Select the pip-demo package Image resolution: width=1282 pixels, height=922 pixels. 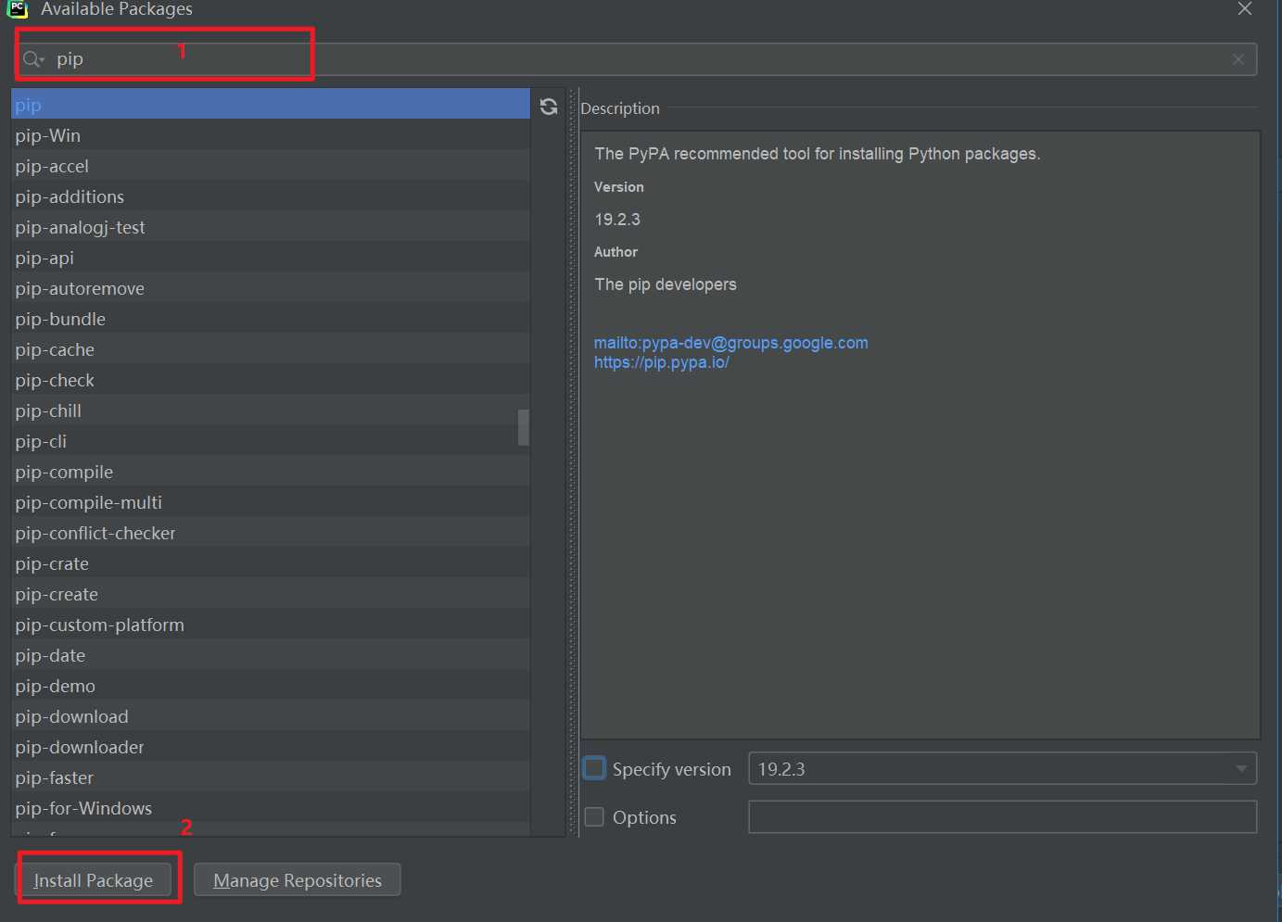(x=270, y=686)
